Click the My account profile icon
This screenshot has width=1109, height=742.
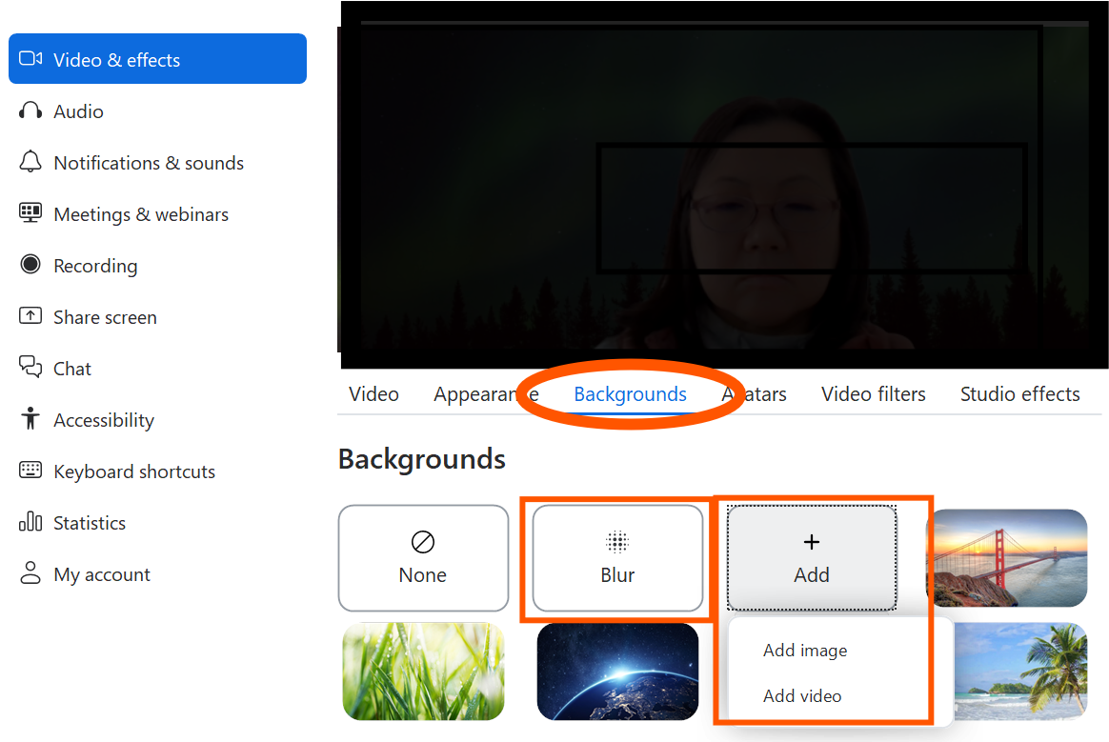(30, 573)
